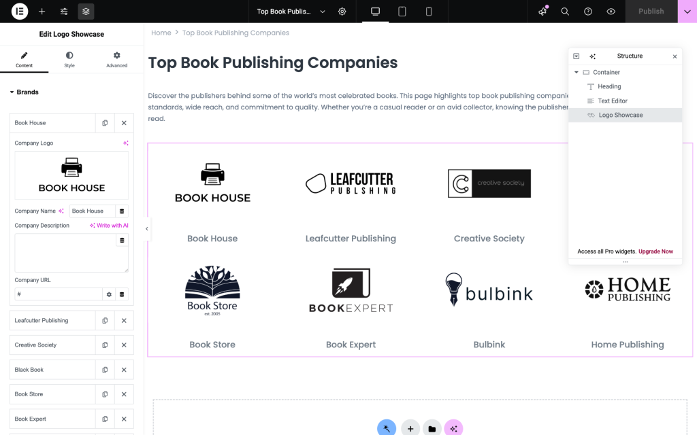Switch to the Content tab
697x435 pixels.
click(x=24, y=60)
